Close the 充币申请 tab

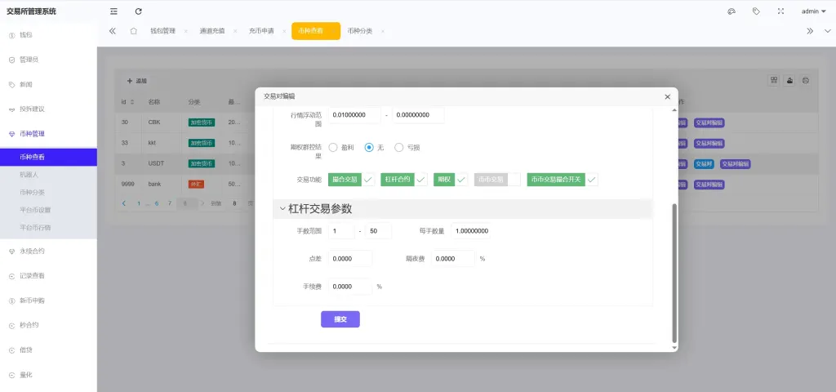[x=284, y=32]
